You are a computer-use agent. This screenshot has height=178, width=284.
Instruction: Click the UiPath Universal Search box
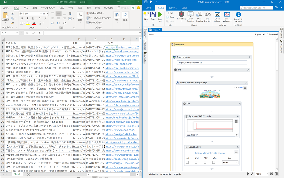pyautogui.click(x=256, y=7)
